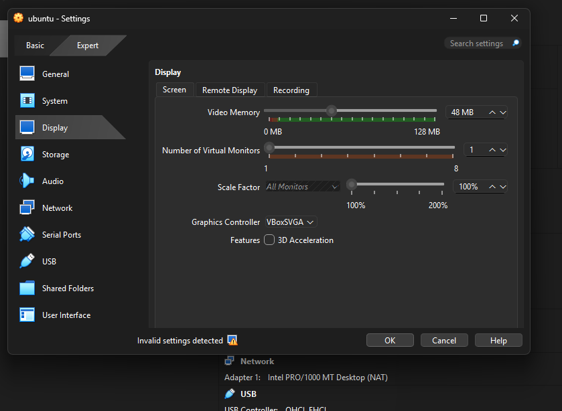
Task: Click "Intel PRO/1000 MT Desktop (NAT)" in background window
Action: click(x=328, y=378)
